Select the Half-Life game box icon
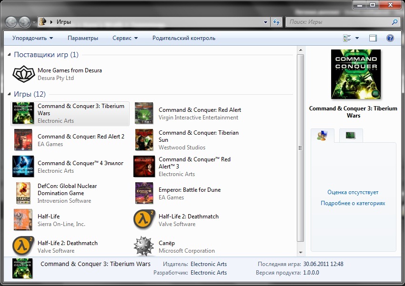405x286 pixels. click(x=23, y=220)
